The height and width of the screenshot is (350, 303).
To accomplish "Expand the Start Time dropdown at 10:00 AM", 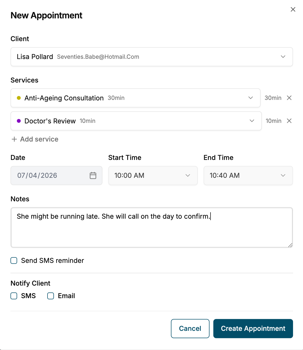I will [x=153, y=176].
